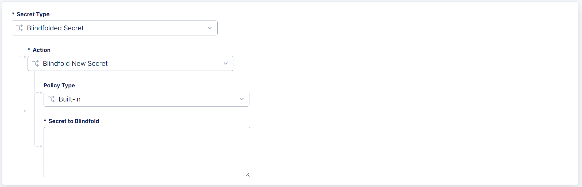Click the branch icon in Secret Type field
This screenshot has width=582, height=187.
click(x=20, y=28)
